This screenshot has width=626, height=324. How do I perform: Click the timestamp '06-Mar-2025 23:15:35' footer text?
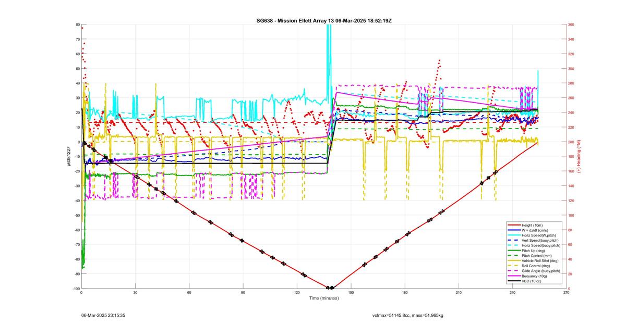pos(103,315)
